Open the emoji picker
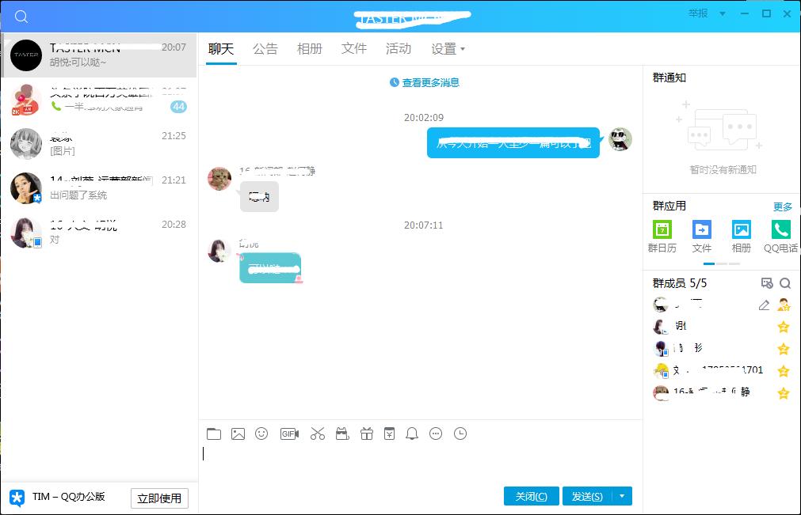Image resolution: width=801 pixels, height=515 pixels. (x=261, y=434)
